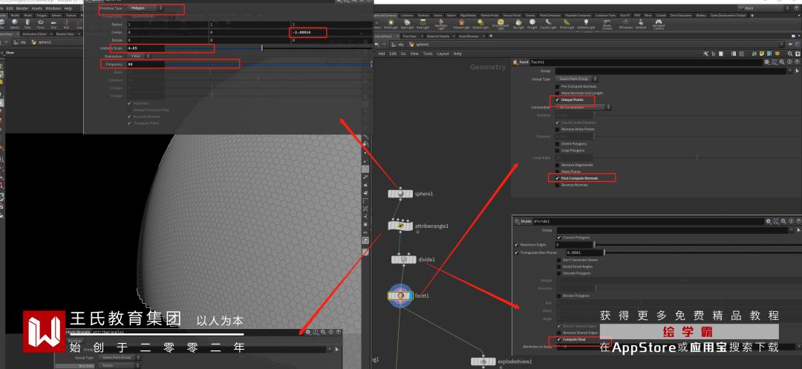Select the Stereo Camera shelf tool
802x369 pixels.
pyautogui.click(x=607, y=24)
